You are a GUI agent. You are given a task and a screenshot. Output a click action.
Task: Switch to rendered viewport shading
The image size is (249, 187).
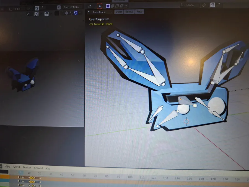coord(76,13)
